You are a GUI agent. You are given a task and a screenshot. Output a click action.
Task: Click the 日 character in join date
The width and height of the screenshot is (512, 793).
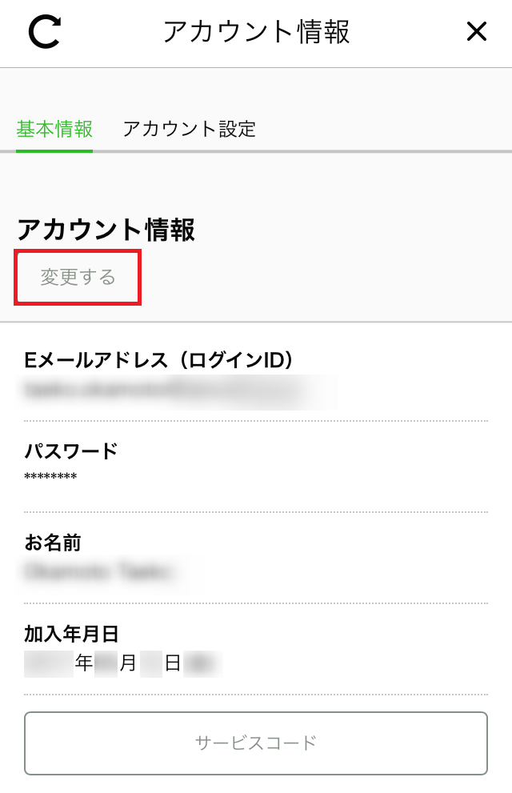pyautogui.click(x=172, y=663)
